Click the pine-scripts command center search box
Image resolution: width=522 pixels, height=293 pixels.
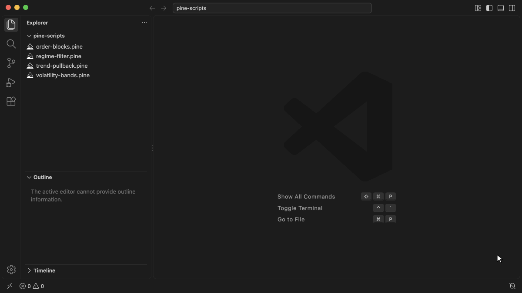(272, 8)
